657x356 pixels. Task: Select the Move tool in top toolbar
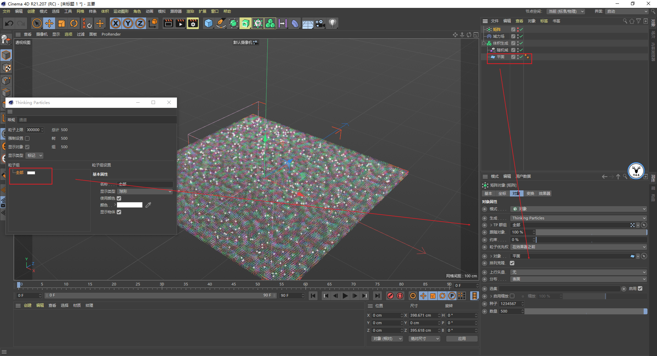(49, 23)
